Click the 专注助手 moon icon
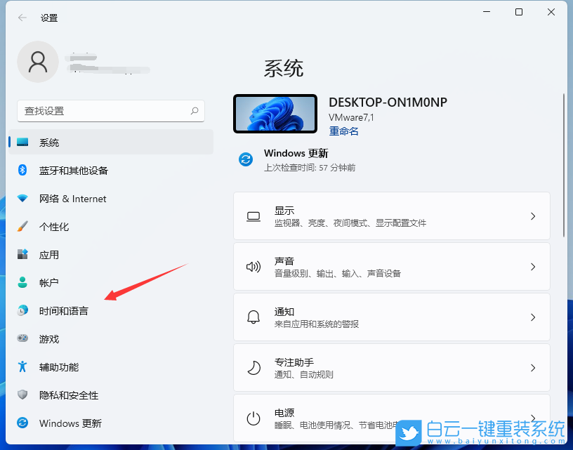Image resolution: width=573 pixels, height=450 pixels. pos(253,367)
